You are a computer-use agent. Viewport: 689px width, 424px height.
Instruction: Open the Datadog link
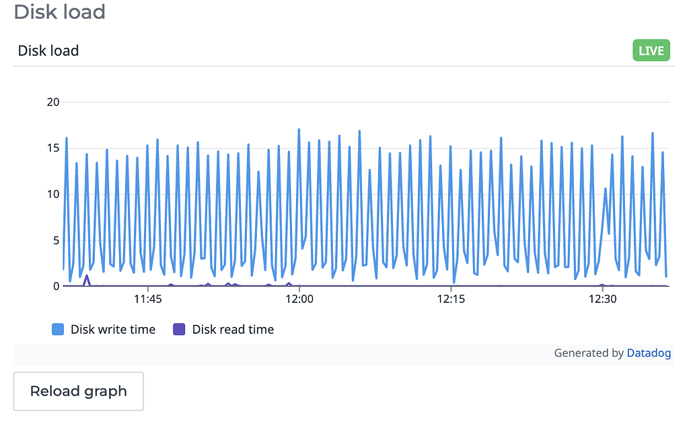649,353
